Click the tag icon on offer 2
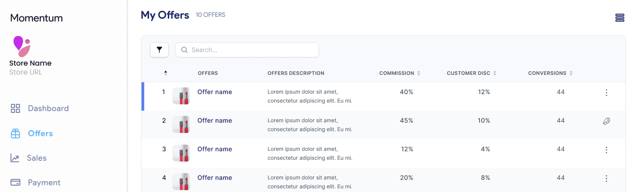The width and height of the screenshot is (629, 192). pos(606,121)
